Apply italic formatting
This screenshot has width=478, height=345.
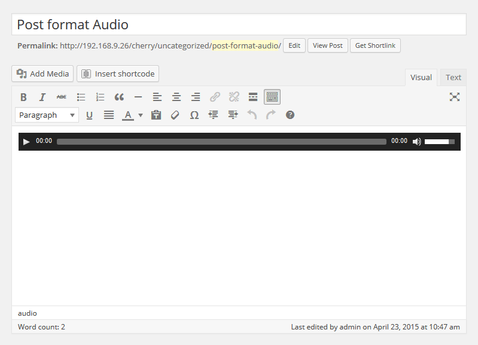(x=42, y=97)
